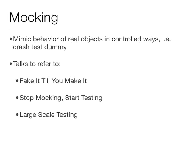Click the word Testing in Large Scale Testing
190x143 pixels.
click(x=67, y=115)
